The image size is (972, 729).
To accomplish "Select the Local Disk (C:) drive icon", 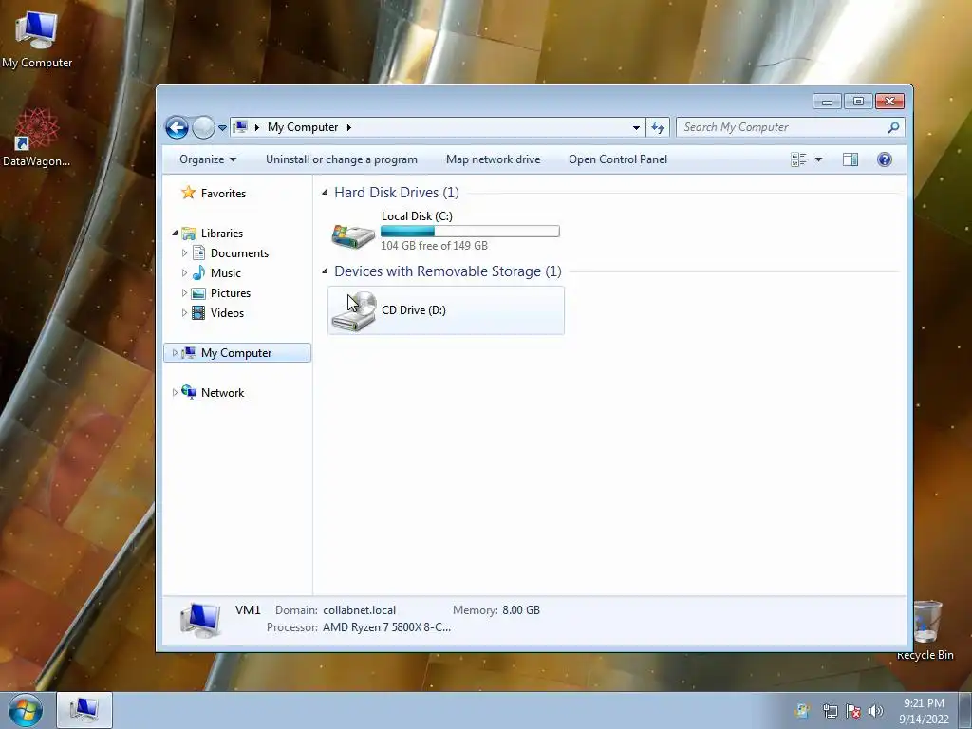I will [x=353, y=236].
